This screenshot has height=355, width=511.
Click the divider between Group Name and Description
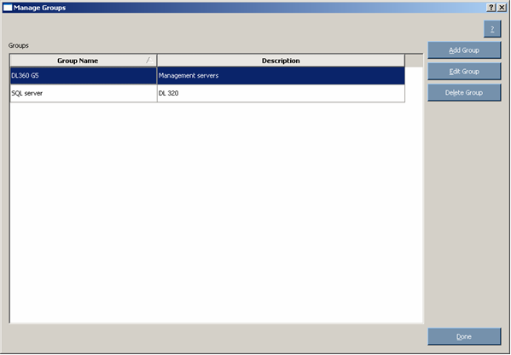tap(157, 61)
